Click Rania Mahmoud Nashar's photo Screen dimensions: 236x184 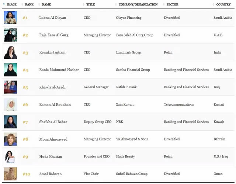point(10,70)
